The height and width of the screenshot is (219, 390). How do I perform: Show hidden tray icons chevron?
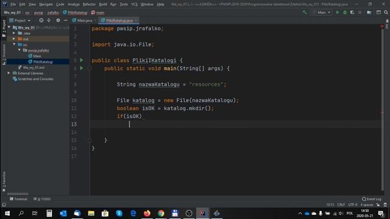click(300, 214)
